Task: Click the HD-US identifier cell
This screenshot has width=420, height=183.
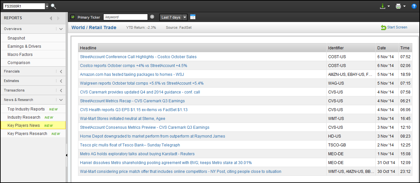Action: 351,136
